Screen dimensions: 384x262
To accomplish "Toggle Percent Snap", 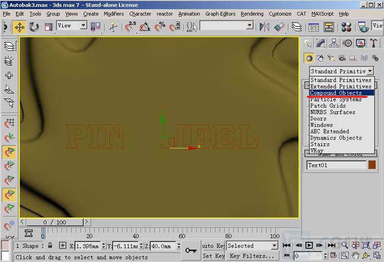I will [x=160, y=27].
